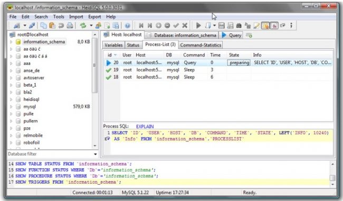
Task: Open the Tools menu
Action: pos(59,17)
